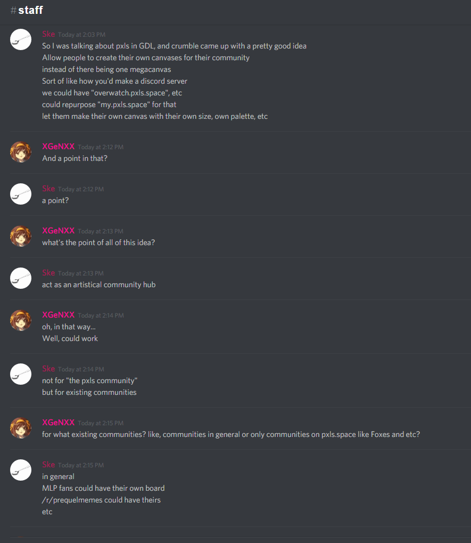The image size is (471, 543).
Task: Click the 'Today at 2:03 PM' timestamp
Action: click(81, 35)
